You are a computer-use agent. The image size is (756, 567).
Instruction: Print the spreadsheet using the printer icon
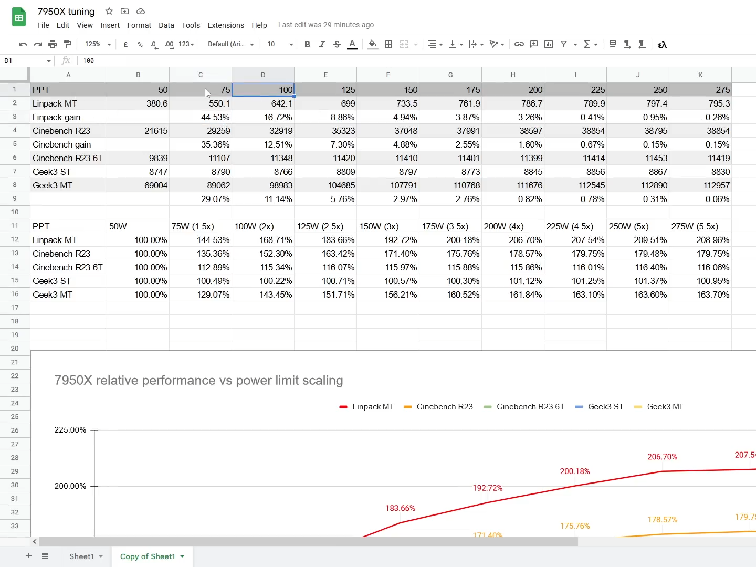click(52, 45)
